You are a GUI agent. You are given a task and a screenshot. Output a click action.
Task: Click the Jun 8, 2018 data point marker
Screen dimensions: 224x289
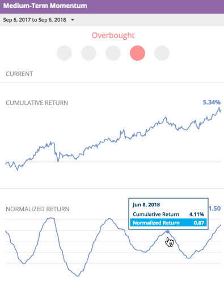point(167,232)
